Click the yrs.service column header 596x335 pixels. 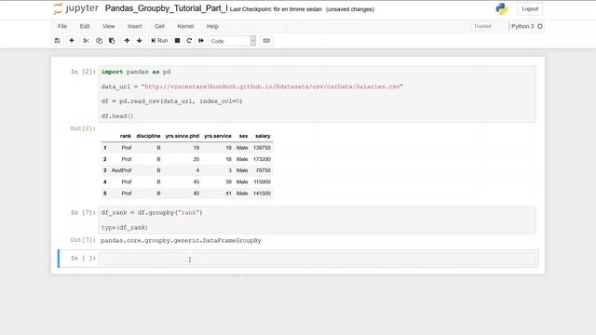click(x=217, y=136)
